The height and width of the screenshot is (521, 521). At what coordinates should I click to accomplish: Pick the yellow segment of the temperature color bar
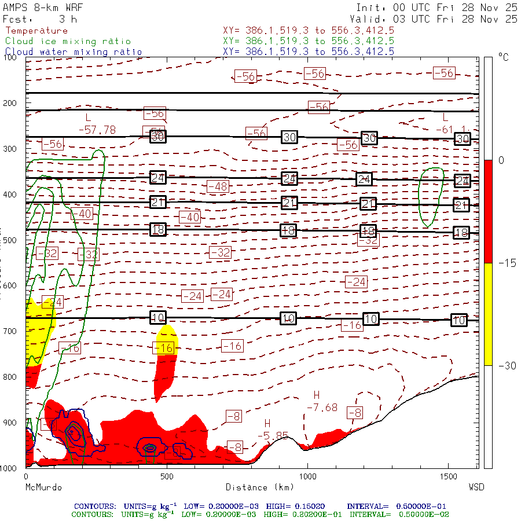click(x=488, y=314)
